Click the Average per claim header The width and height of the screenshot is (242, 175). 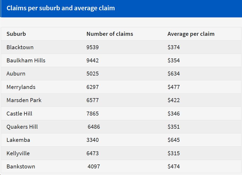(191, 34)
